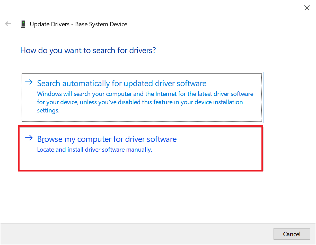Viewport: 316px width, 245px height.
Task: Click the Base System Device icon
Action: (x=23, y=24)
